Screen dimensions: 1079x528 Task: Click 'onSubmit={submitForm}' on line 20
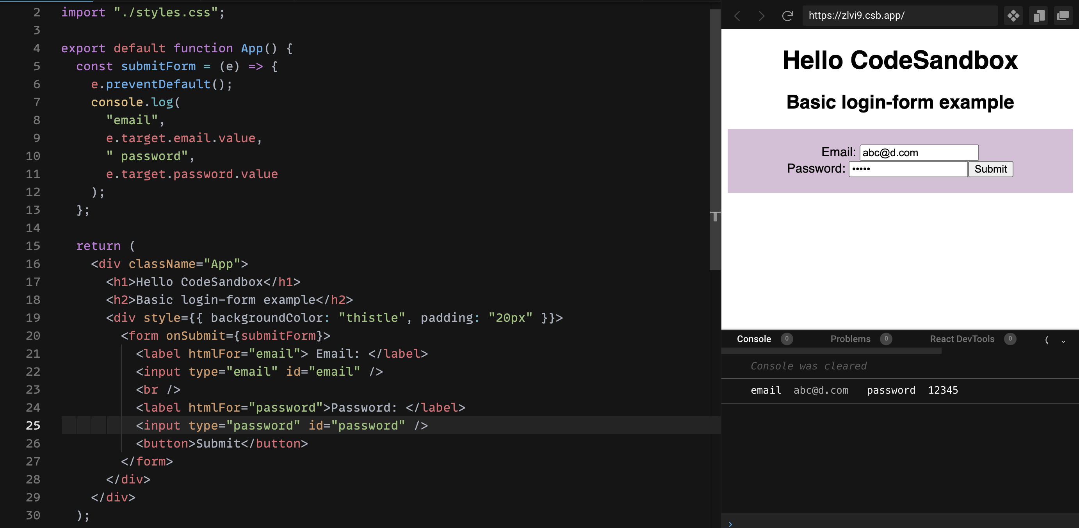pos(245,335)
